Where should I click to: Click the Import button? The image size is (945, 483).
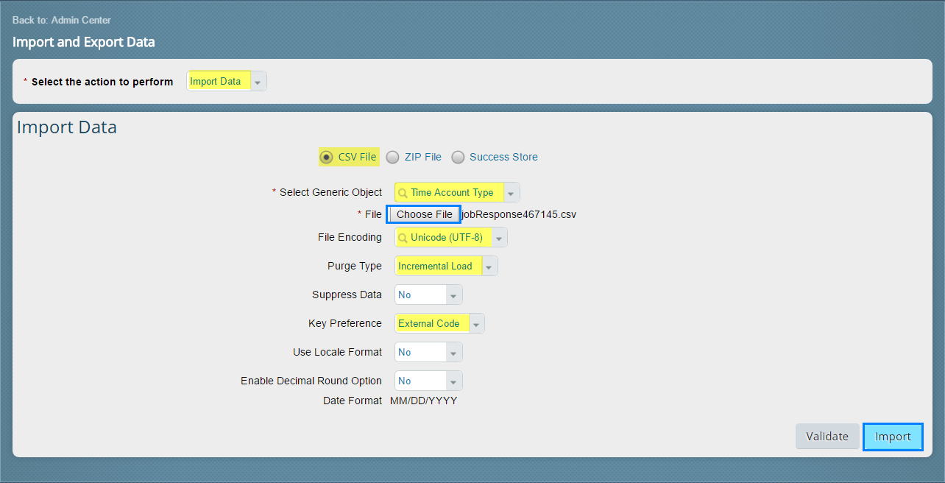893,437
